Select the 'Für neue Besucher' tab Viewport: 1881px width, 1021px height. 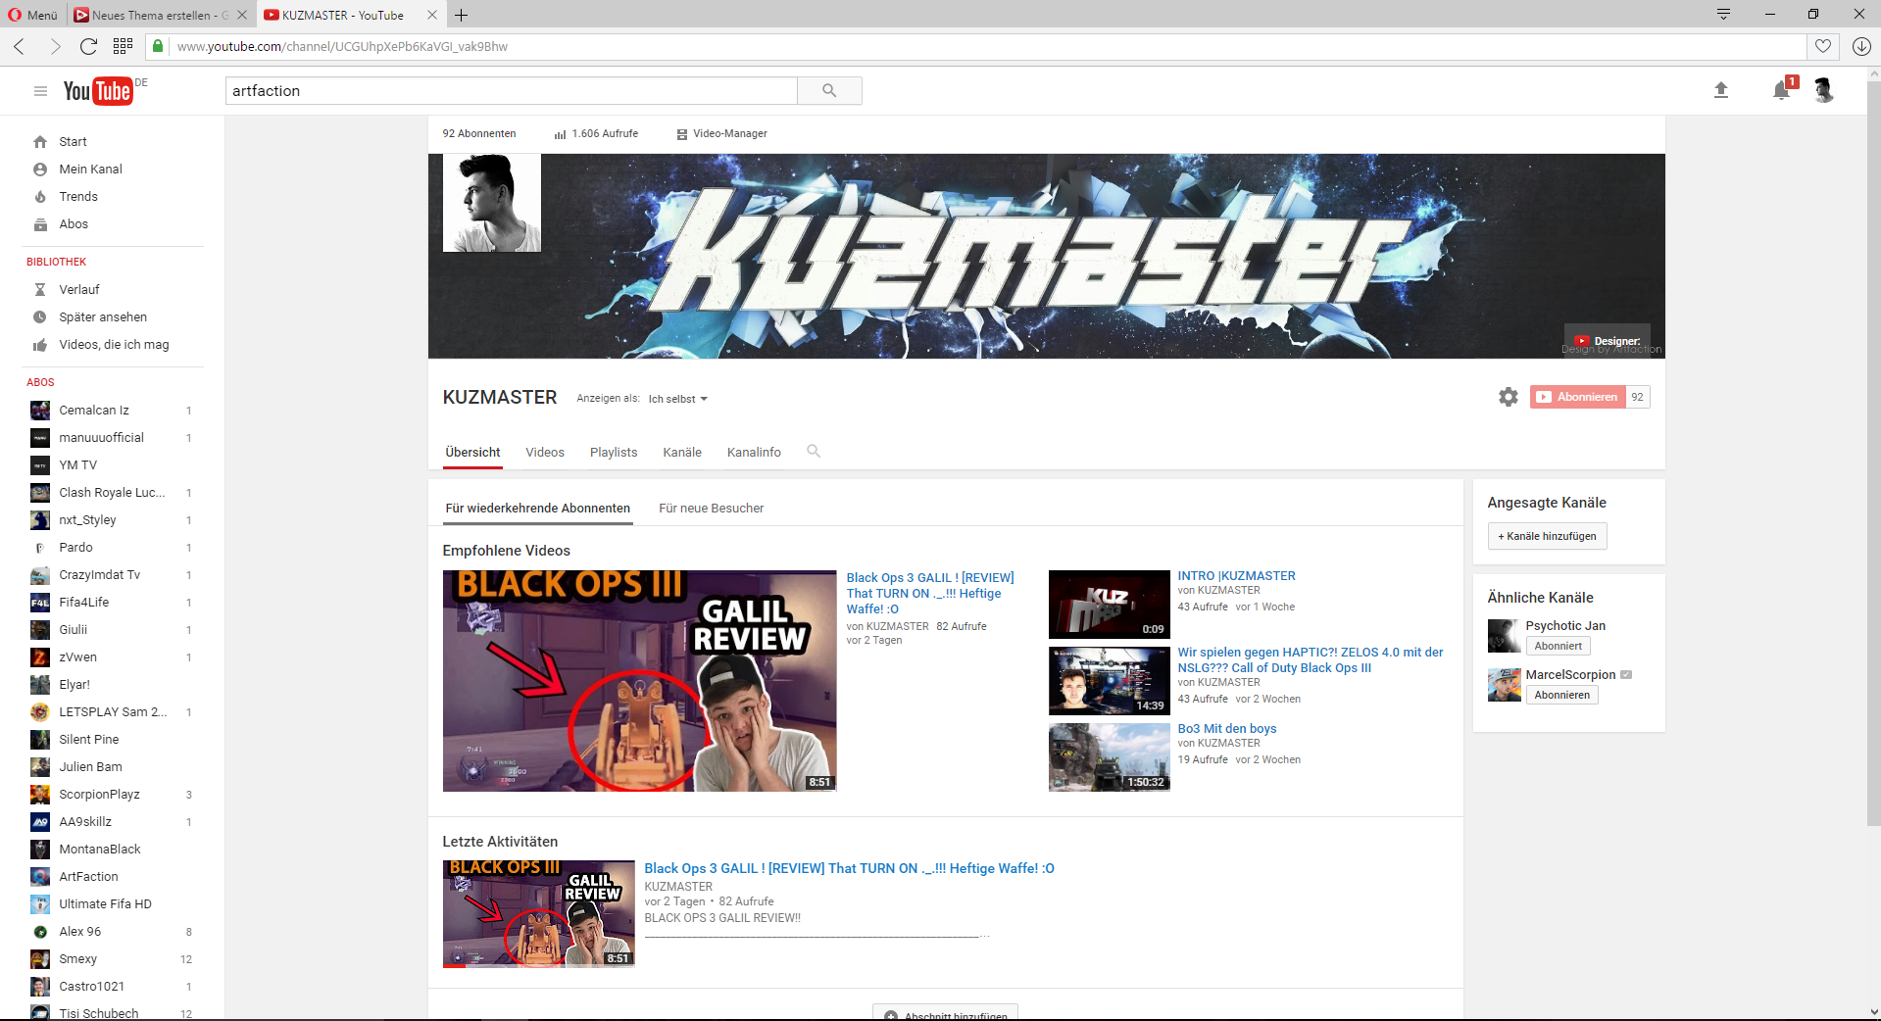tap(711, 509)
